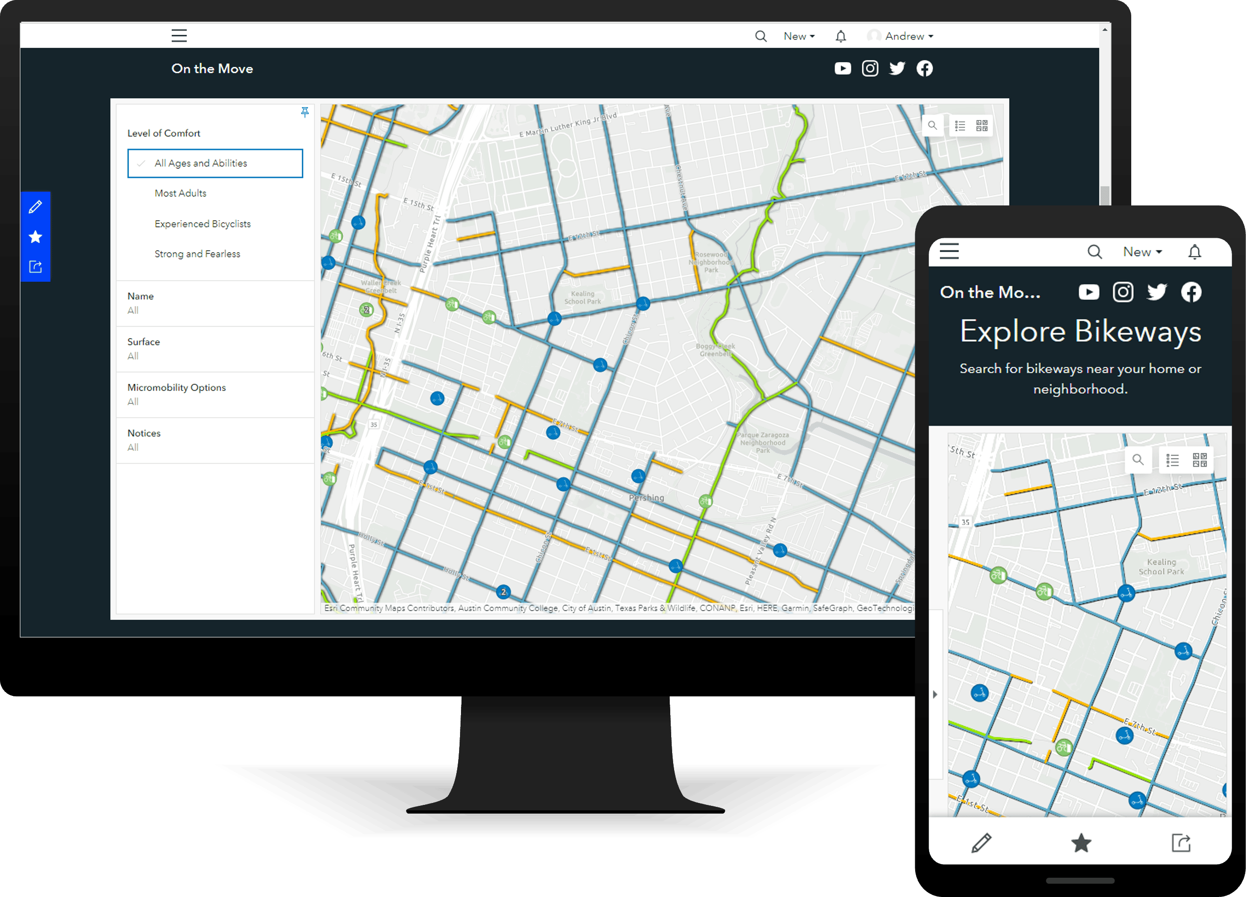This screenshot has height=897, width=1246.
Task: Click the On the Move site title
Action: coord(212,68)
